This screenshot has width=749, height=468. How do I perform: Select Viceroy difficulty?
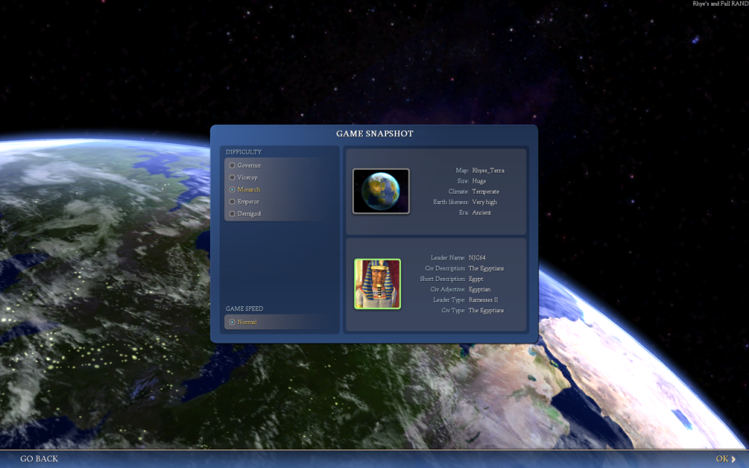click(243, 177)
